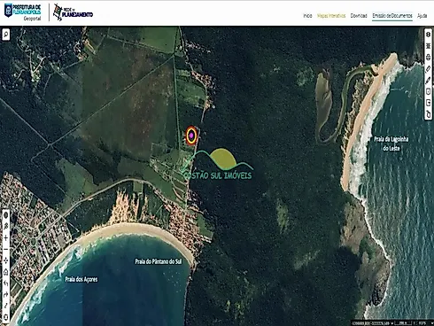434x326 pixels.
Task: Open the Ajuda help menu
Action: (x=422, y=16)
